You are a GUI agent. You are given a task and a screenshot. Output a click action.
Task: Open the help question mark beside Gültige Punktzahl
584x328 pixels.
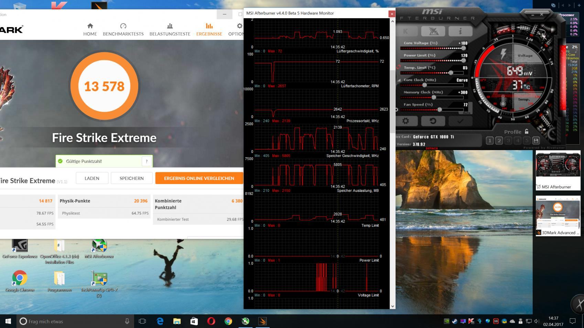pos(147,161)
